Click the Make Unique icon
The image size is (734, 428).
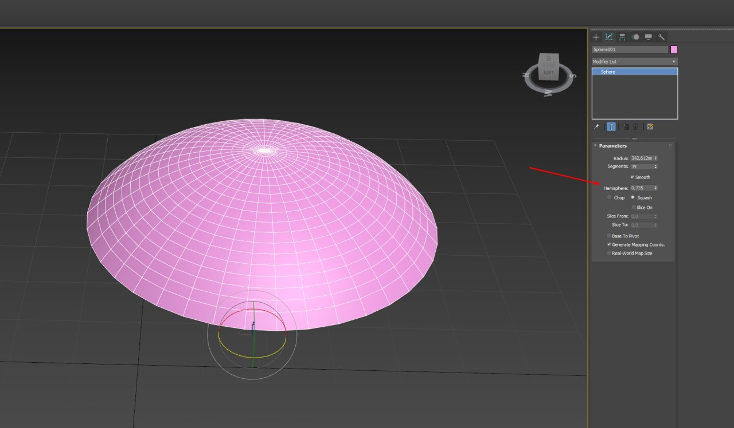[x=626, y=126]
